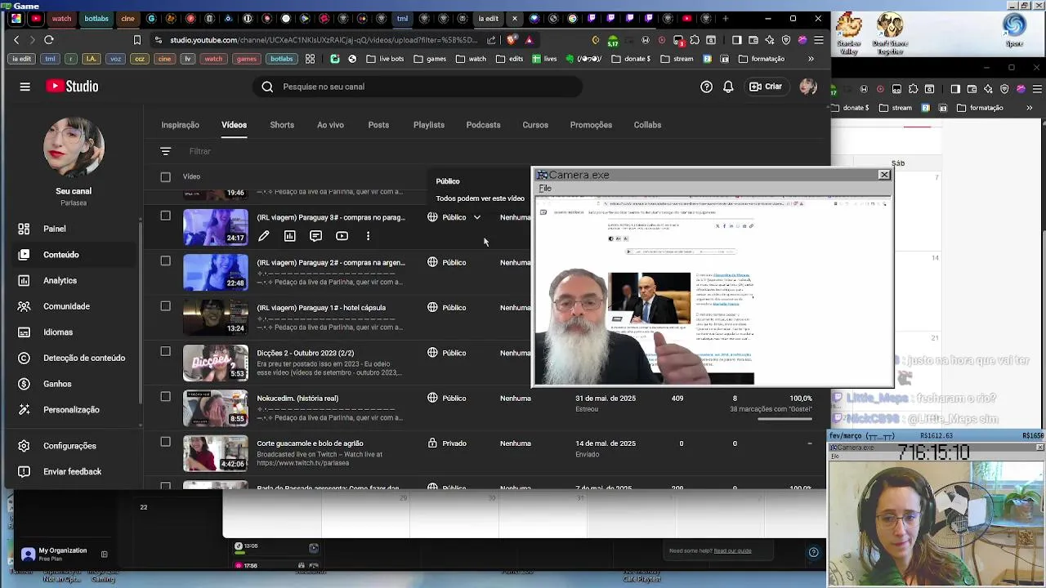Edit details pencil icon for Paraguay 3# video
The width and height of the screenshot is (1046, 588).
point(264,236)
